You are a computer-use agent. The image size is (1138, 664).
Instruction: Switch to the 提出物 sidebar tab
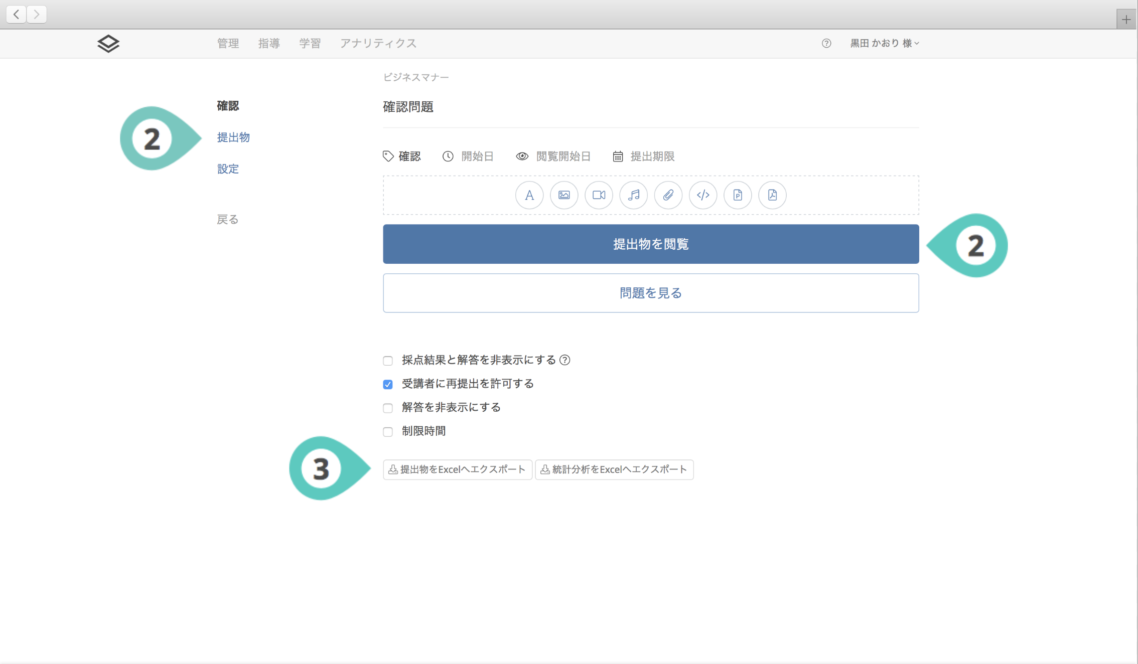pos(233,137)
